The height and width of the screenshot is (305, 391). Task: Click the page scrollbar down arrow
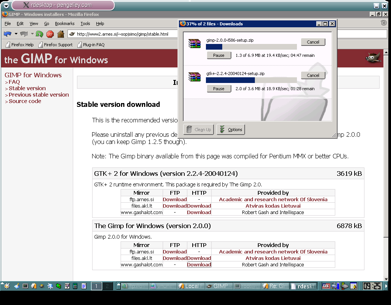click(386, 279)
